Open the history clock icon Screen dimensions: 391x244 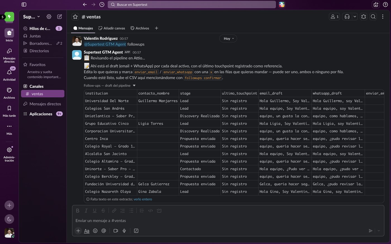click(x=102, y=4)
